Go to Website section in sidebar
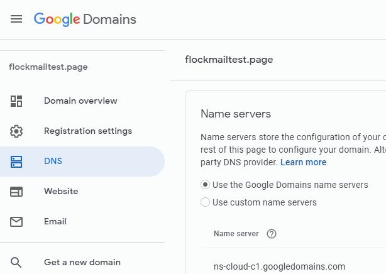 point(82,192)
